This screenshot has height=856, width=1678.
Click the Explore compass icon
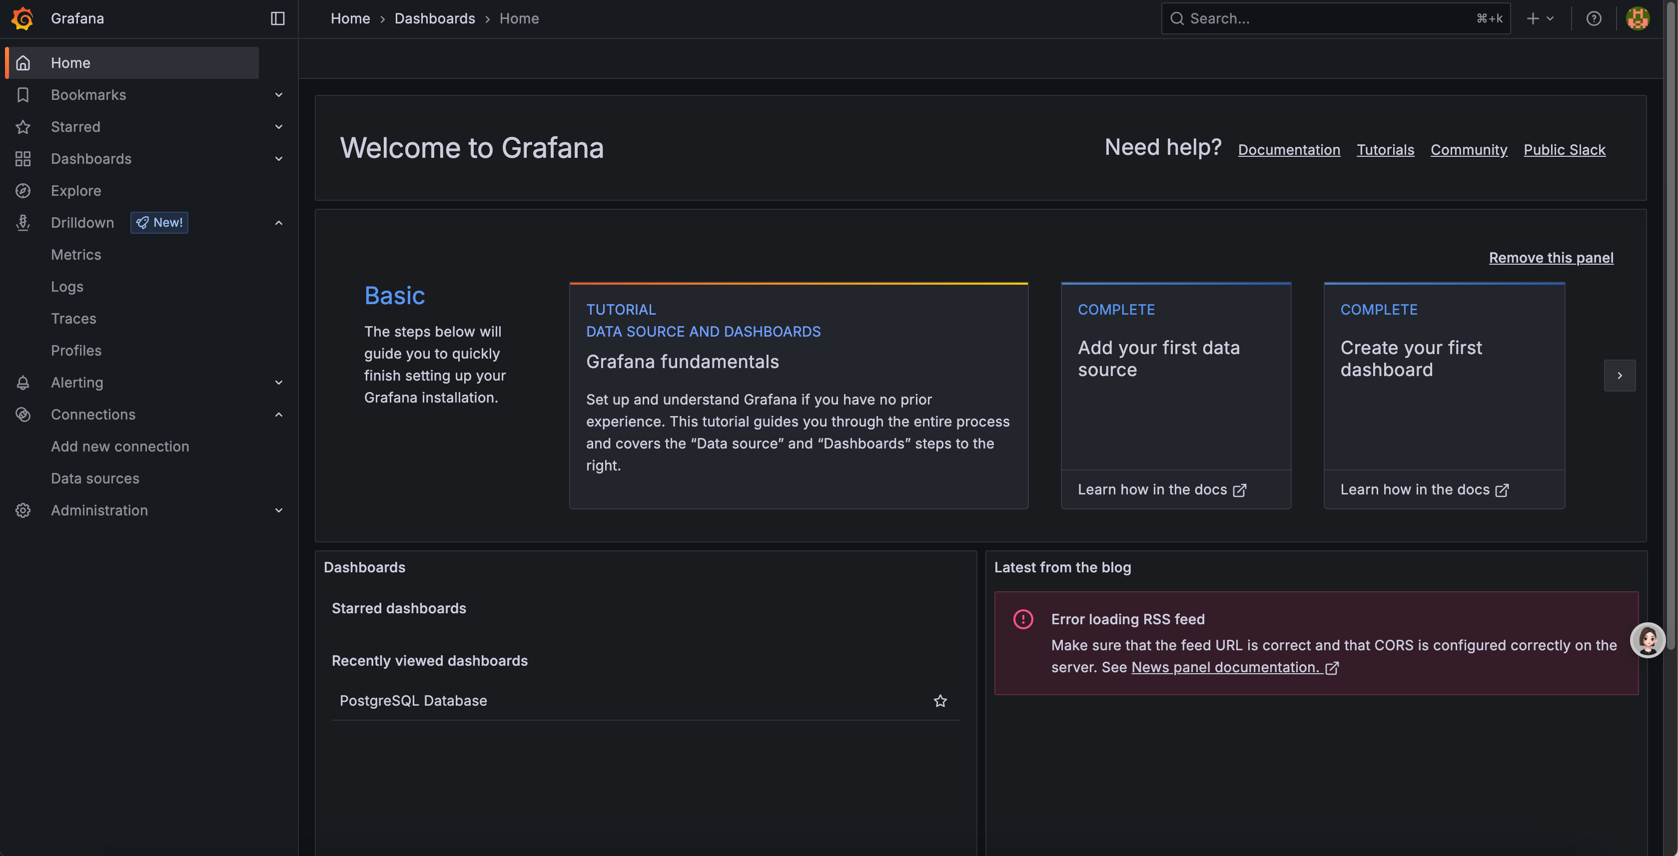(x=23, y=191)
